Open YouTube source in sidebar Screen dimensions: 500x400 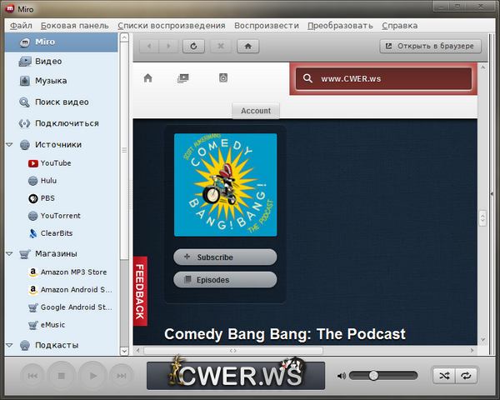[55, 163]
